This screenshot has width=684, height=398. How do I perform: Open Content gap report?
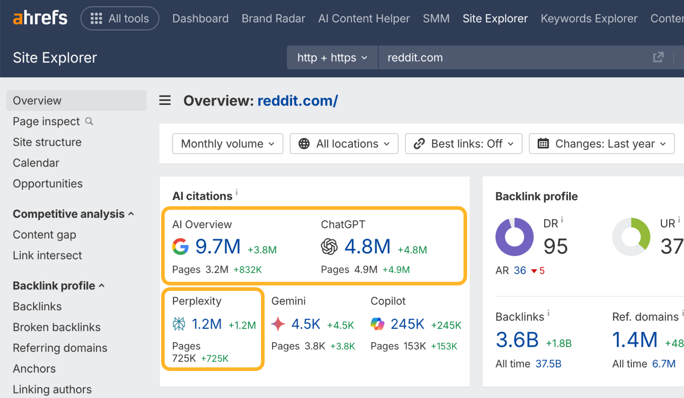45,235
